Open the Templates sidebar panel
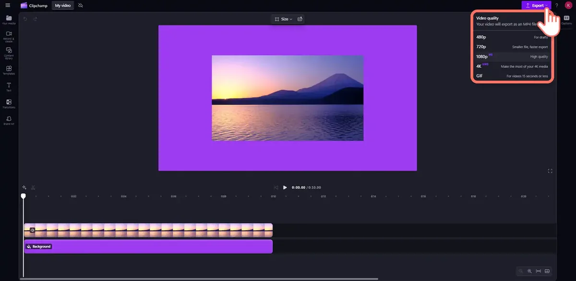 (9, 70)
